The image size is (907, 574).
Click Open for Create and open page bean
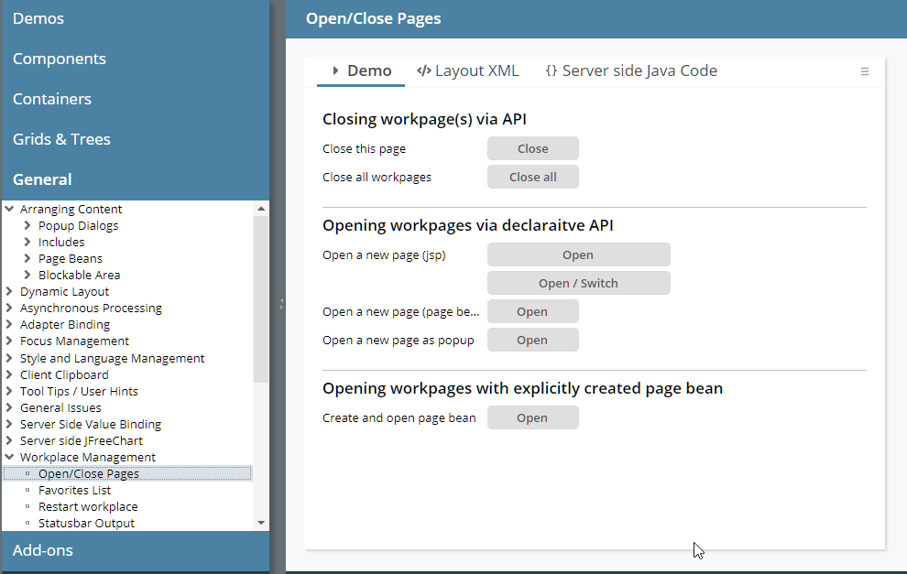(532, 417)
